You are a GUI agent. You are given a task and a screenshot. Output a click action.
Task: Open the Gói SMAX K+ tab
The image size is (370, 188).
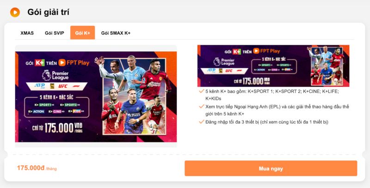click(116, 33)
